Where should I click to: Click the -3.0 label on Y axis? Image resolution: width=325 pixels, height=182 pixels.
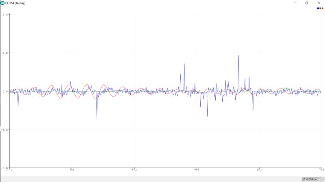coord(5,130)
